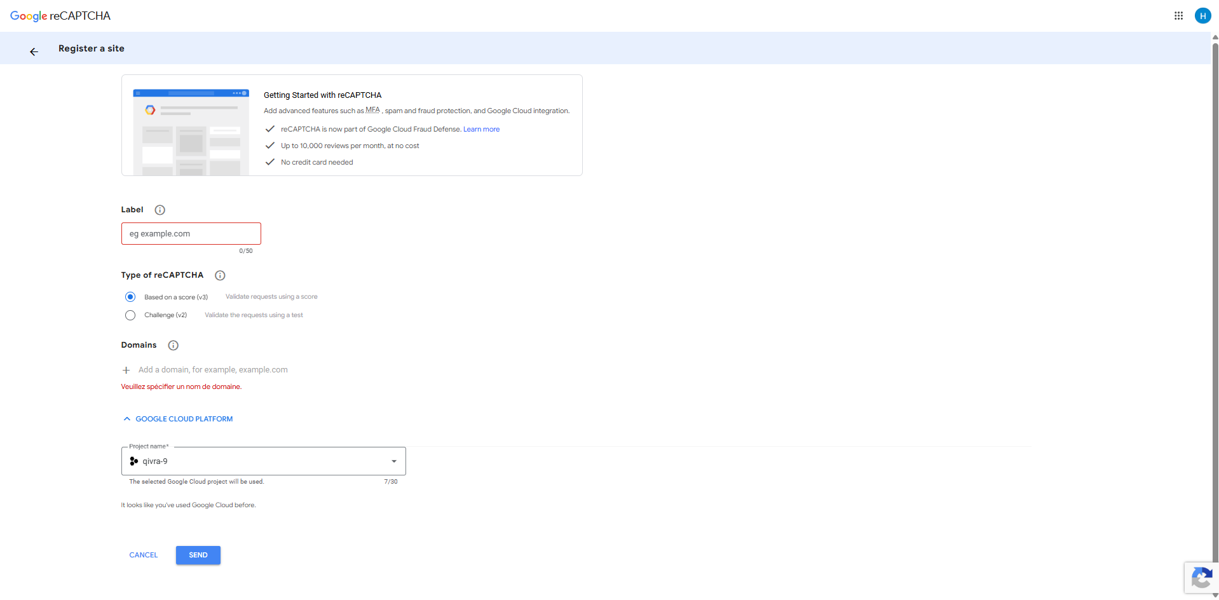1219x600 pixels.
Task: Open the Project name dropdown arrow
Action: [394, 461]
